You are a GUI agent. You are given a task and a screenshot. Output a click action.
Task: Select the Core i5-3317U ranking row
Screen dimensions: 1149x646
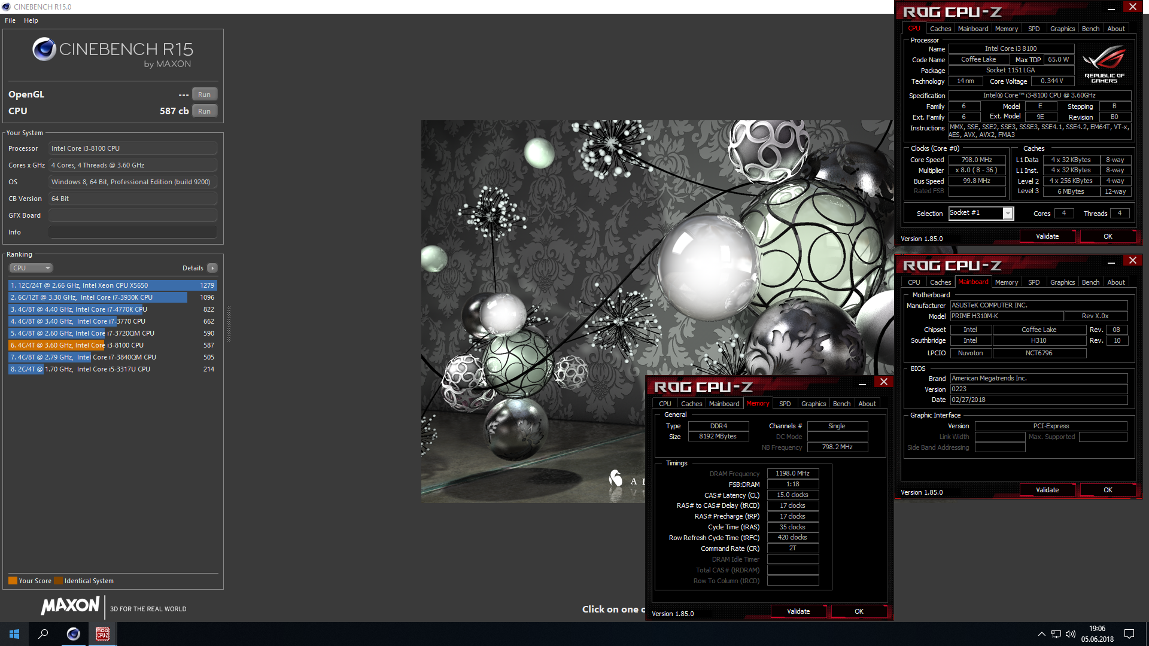(113, 369)
